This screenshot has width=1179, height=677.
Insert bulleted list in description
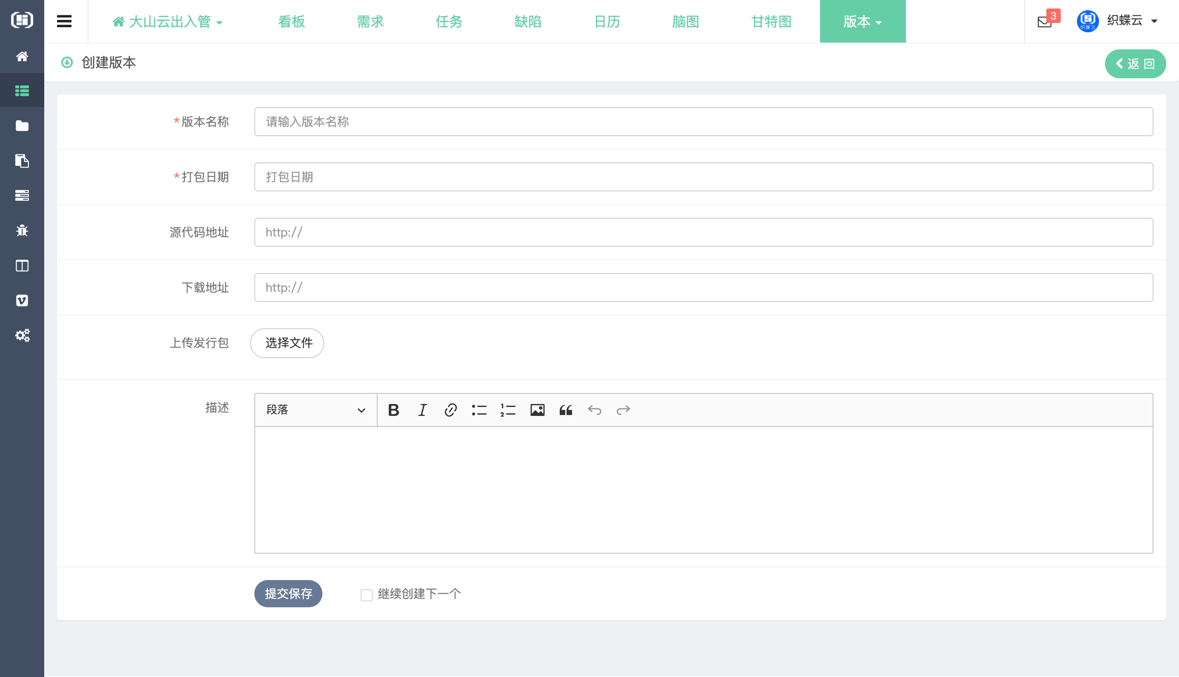[x=479, y=410]
